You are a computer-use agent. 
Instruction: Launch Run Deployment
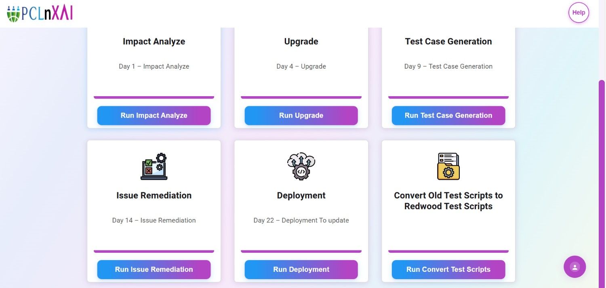point(301,269)
